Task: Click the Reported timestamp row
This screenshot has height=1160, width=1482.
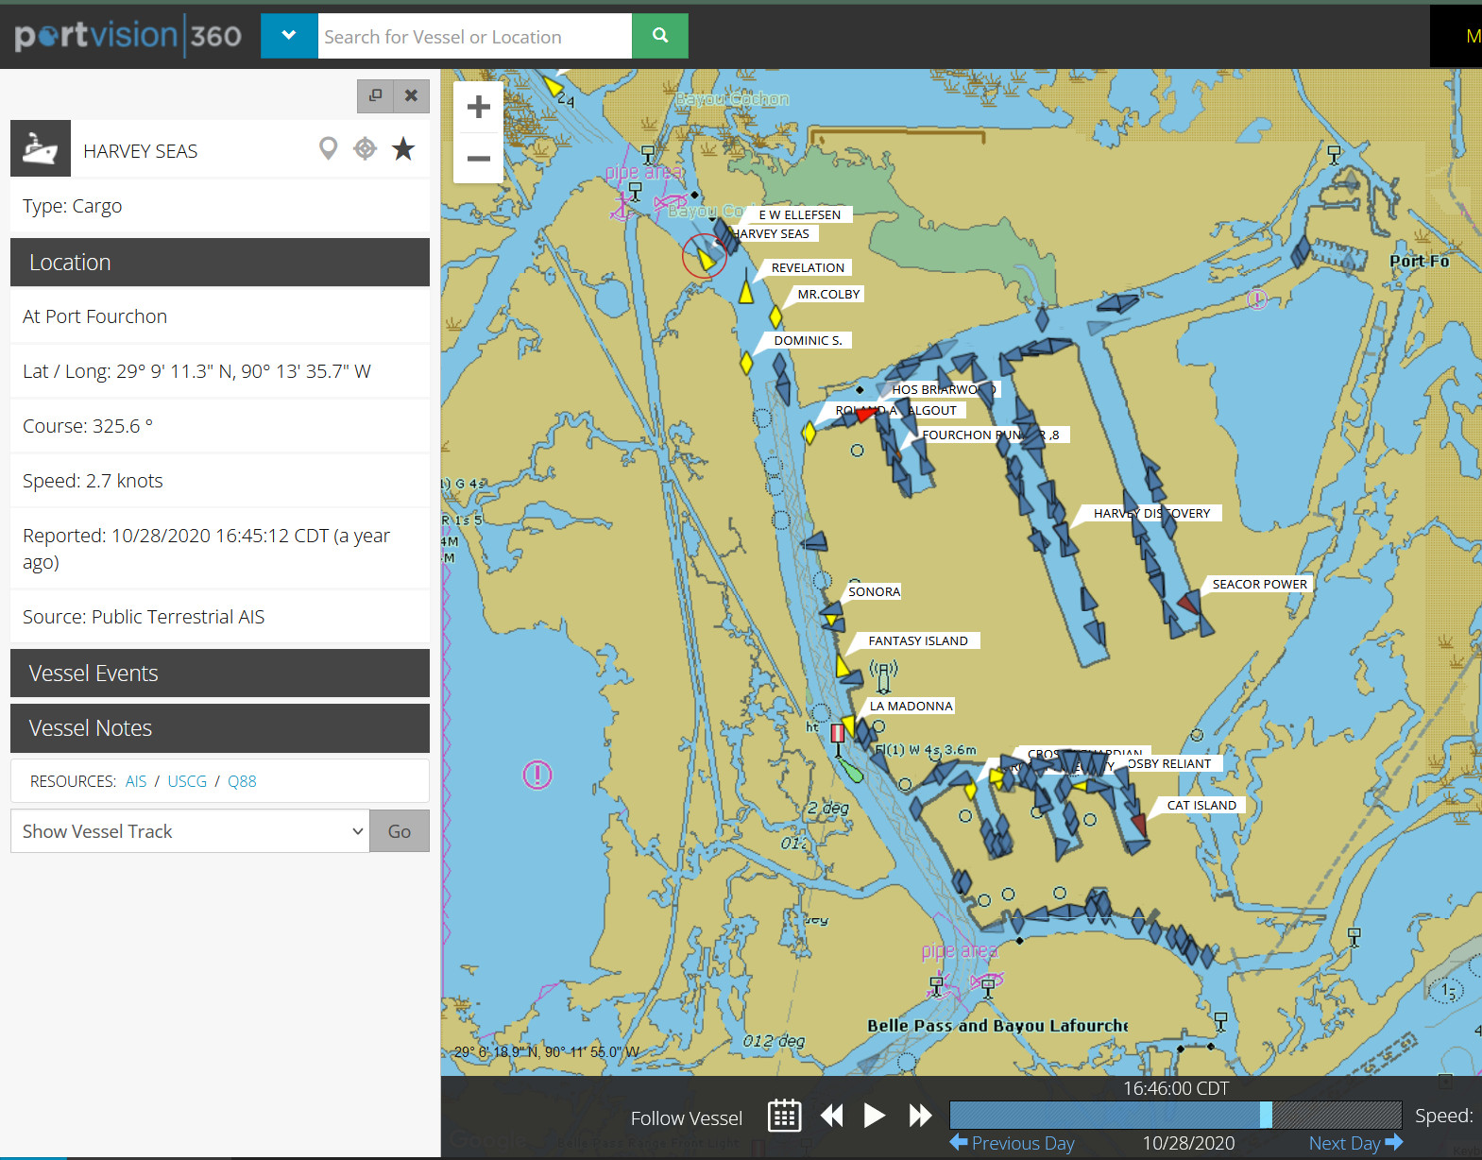Action: coord(220,549)
